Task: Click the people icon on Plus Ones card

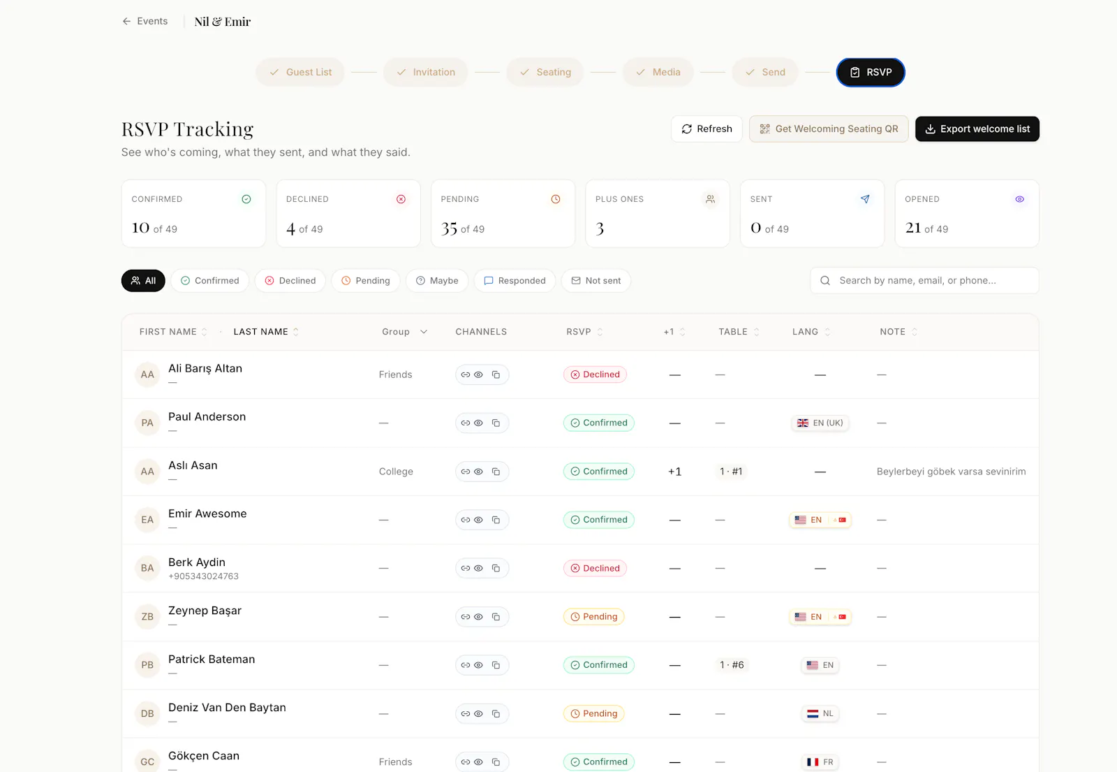Action: tap(710, 199)
